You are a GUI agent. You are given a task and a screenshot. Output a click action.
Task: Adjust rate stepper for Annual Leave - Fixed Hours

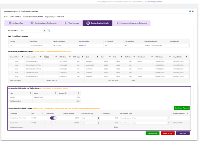98,118
